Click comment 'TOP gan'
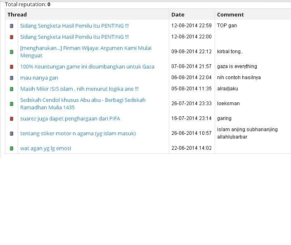The image size is (291, 245). (x=227, y=26)
